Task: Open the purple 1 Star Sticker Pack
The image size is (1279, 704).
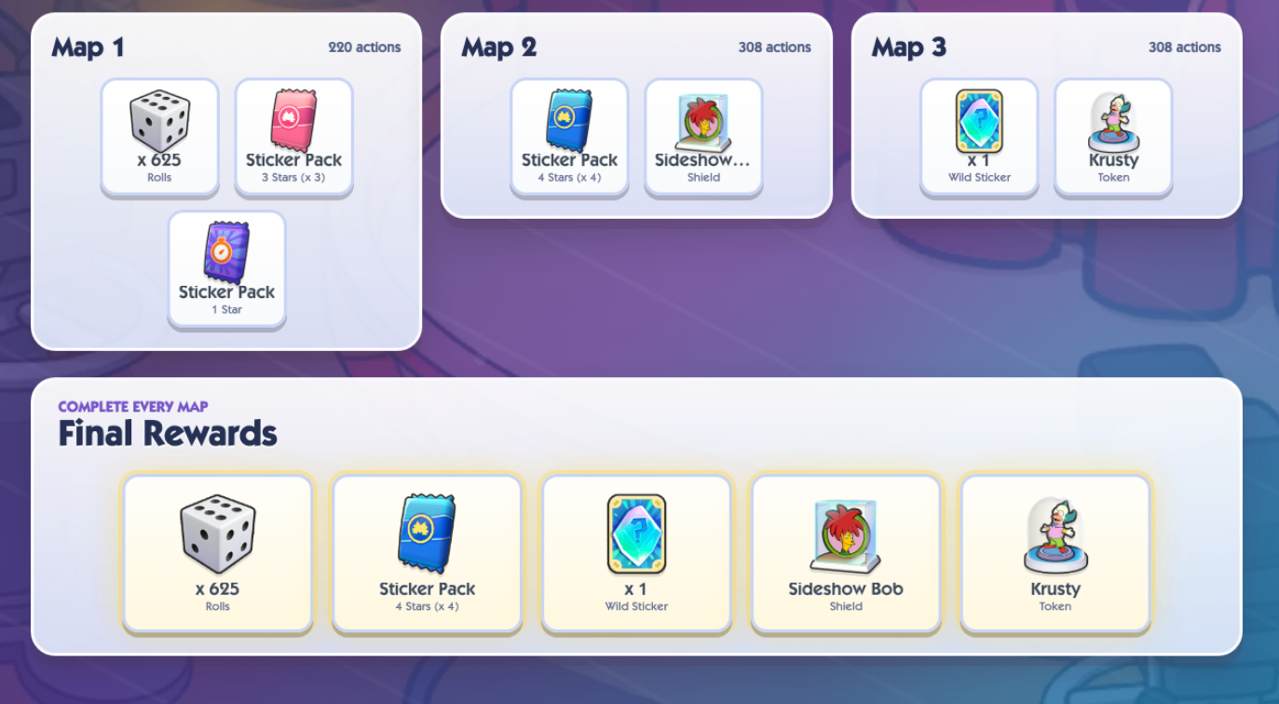Action: click(x=226, y=269)
